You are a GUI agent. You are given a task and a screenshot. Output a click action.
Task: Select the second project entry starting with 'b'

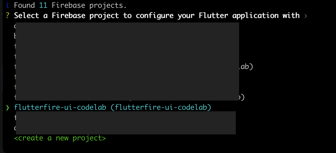click(15, 36)
